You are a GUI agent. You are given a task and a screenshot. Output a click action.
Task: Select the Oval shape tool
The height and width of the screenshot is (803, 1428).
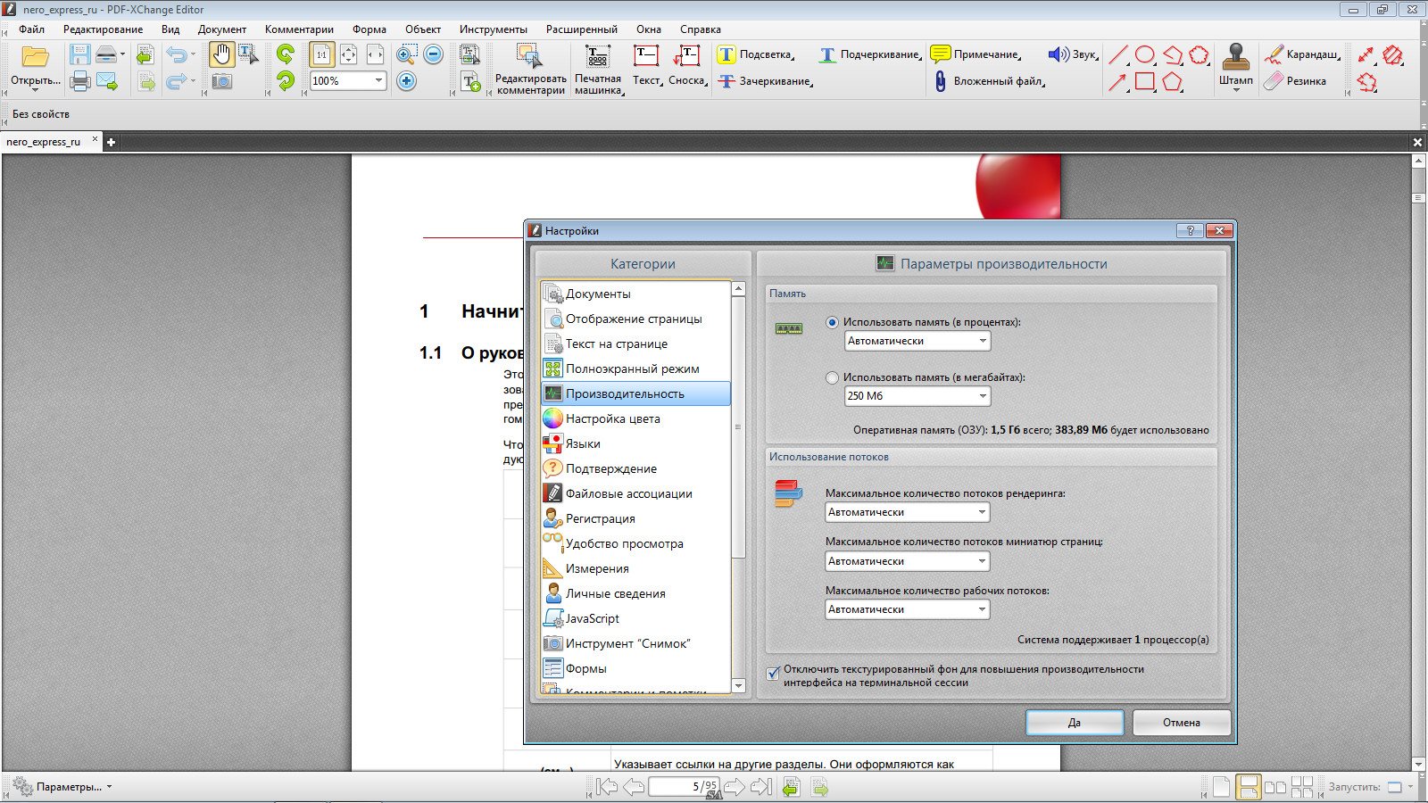pyautogui.click(x=1145, y=55)
